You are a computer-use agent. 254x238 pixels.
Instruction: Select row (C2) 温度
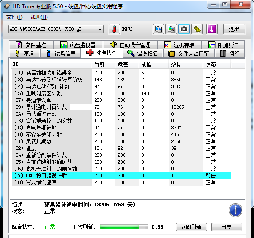point(121,148)
